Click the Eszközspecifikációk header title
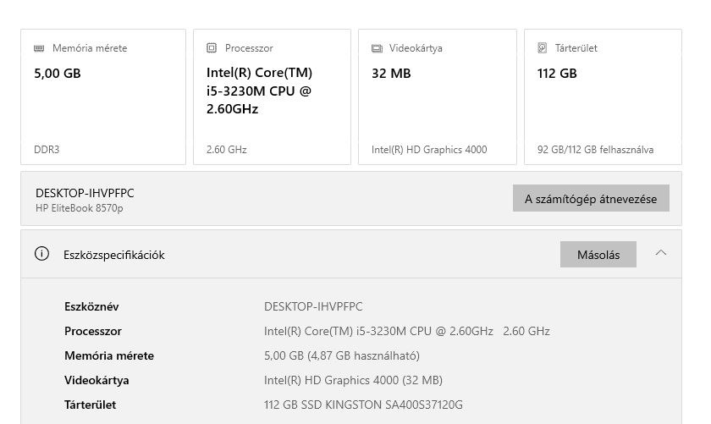The width and height of the screenshot is (711, 424). pos(114,255)
